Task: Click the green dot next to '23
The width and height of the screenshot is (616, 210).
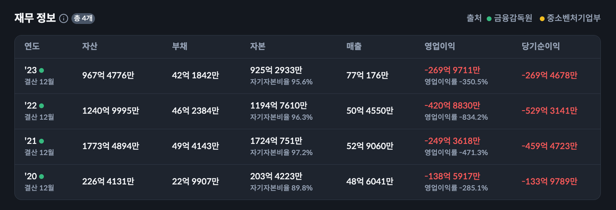Action: [x=42, y=70]
